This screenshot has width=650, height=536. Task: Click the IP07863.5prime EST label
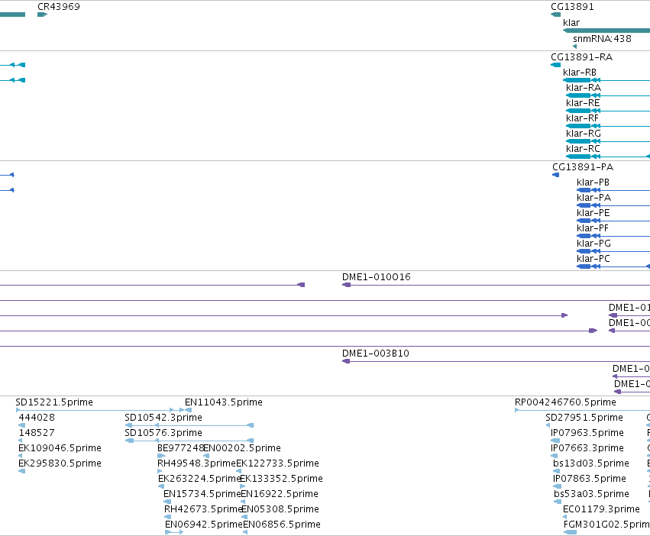[590, 479]
